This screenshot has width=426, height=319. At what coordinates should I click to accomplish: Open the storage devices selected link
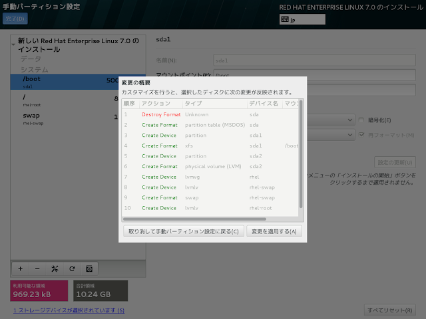click(69, 310)
